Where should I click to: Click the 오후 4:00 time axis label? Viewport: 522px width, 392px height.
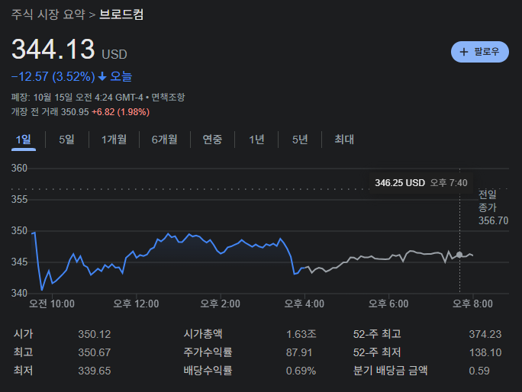tap(304, 304)
